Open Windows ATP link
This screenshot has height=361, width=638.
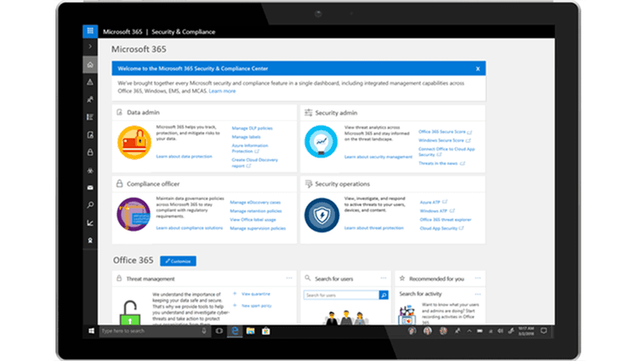[x=437, y=211]
